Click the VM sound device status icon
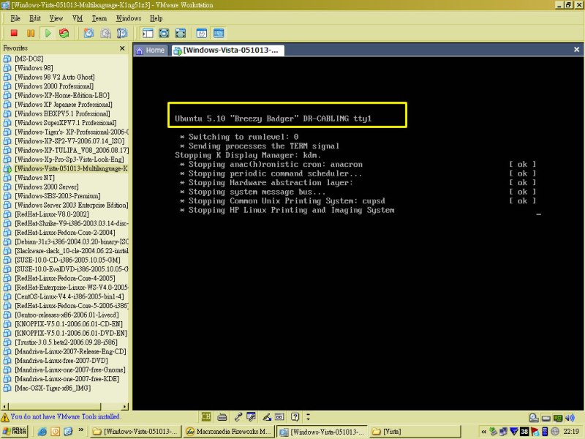585x439 pixels. [x=570, y=418]
